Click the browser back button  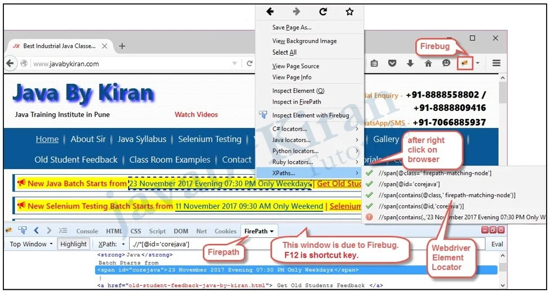point(10,64)
